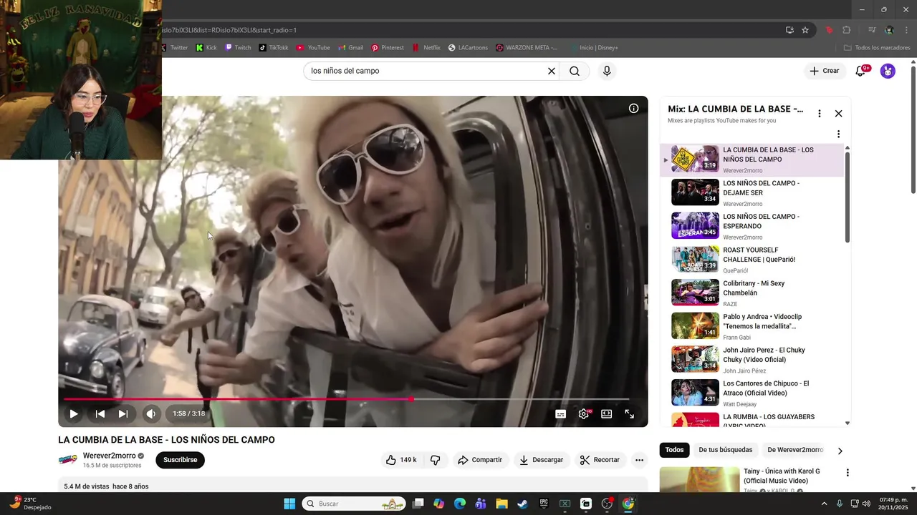Screen dimensions: 917x515
Task: Open the Pinterest bookmark
Action: [388, 48]
